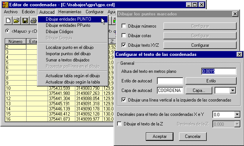244x146 pixels.
Task: Click the value 375446.139
Action: 59,109
